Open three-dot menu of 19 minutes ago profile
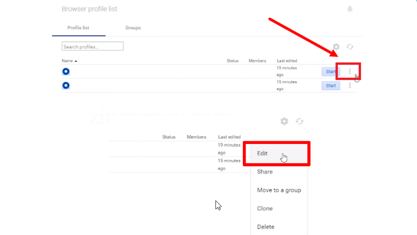Image resolution: width=417 pixels, height=235 pixels. point(350,71)
